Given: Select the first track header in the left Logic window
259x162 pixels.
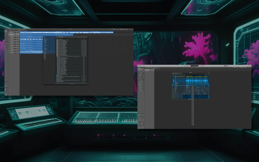Looking at the screenshot, I should pyautogui.click(x=14, y=33).
